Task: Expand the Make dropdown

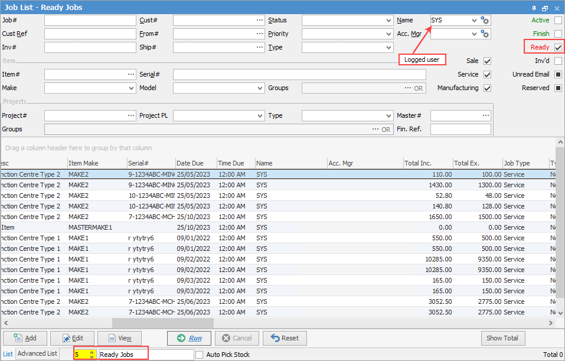Action: point(131,88)
